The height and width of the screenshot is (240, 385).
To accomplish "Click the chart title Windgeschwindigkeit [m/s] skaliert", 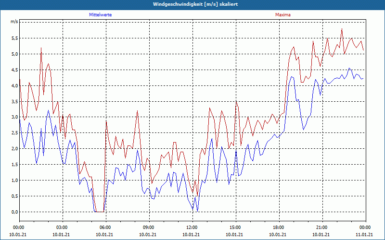I will point(195,4).
